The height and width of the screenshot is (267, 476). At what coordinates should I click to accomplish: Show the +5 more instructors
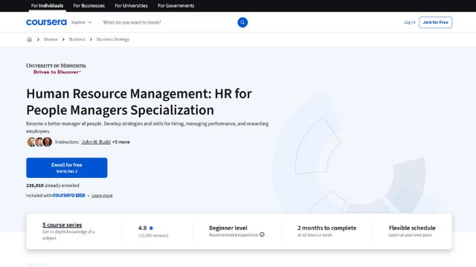pos(120,142)
